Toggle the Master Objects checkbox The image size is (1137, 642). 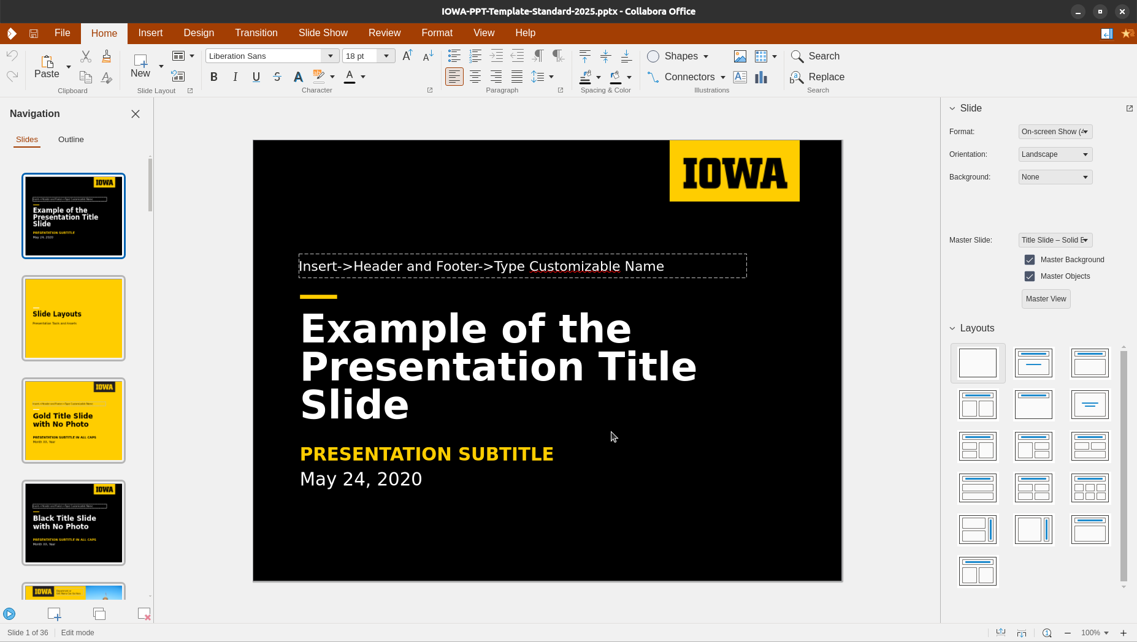(1030, 276)
